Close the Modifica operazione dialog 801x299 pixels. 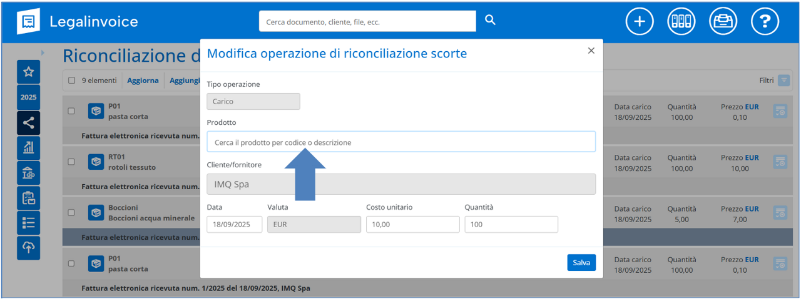tap(591, 51)
